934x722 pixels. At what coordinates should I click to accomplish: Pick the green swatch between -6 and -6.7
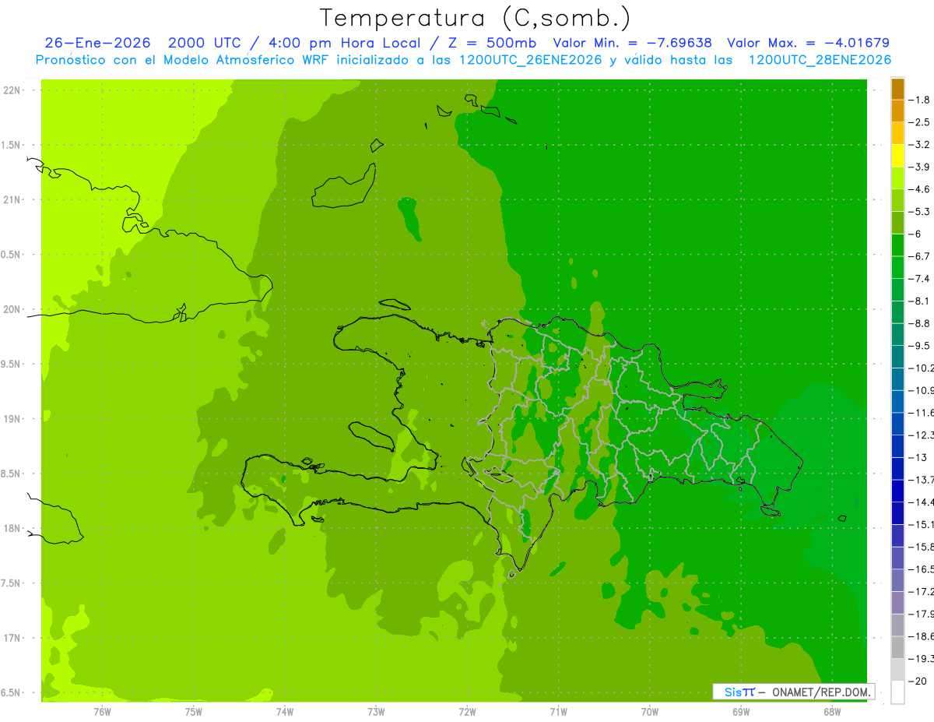(x=897, y=245)
